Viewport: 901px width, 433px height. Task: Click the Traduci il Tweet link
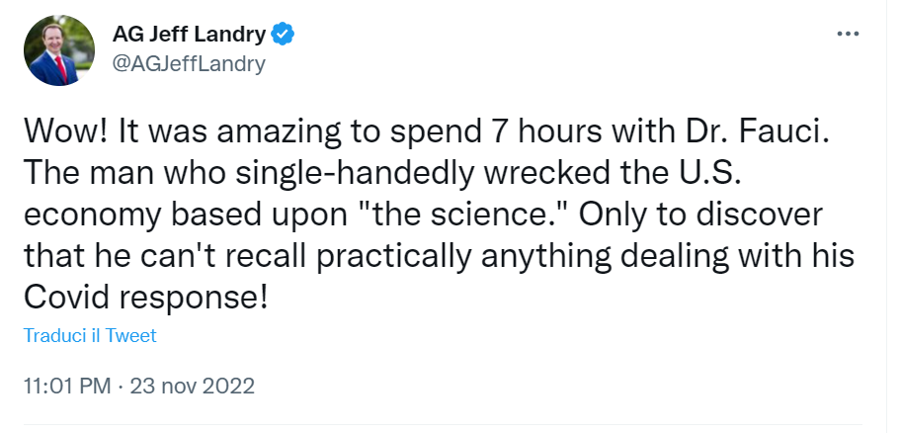coord(90,336)
